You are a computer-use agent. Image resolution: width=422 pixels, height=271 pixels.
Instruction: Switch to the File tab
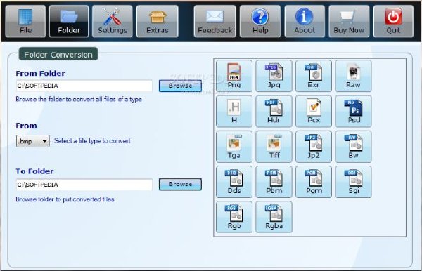point(25,21)
